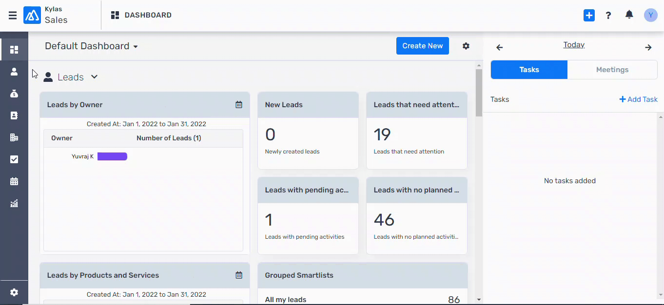Click the Add Task link
Image resolution: width=664 pixels, height=305 pixels.
pyautogui.click(x=638, y=99)
